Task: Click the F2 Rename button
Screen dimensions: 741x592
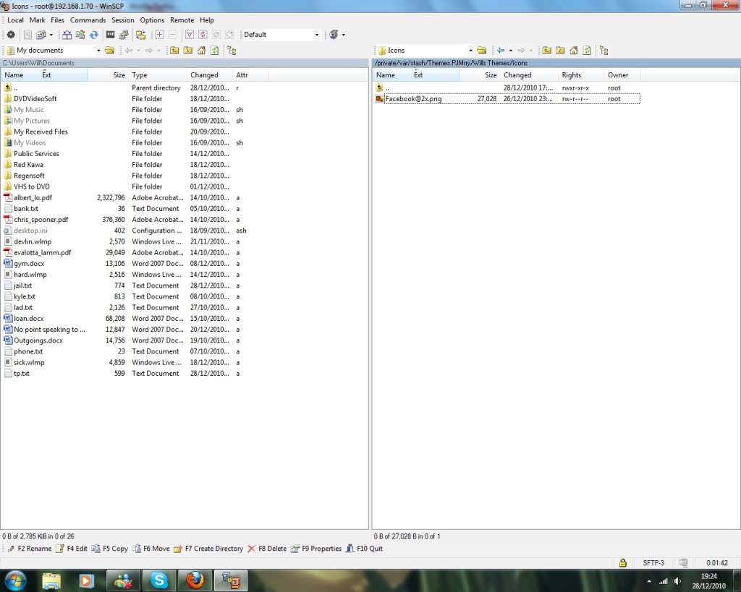Action: click(x=30, y=548)
